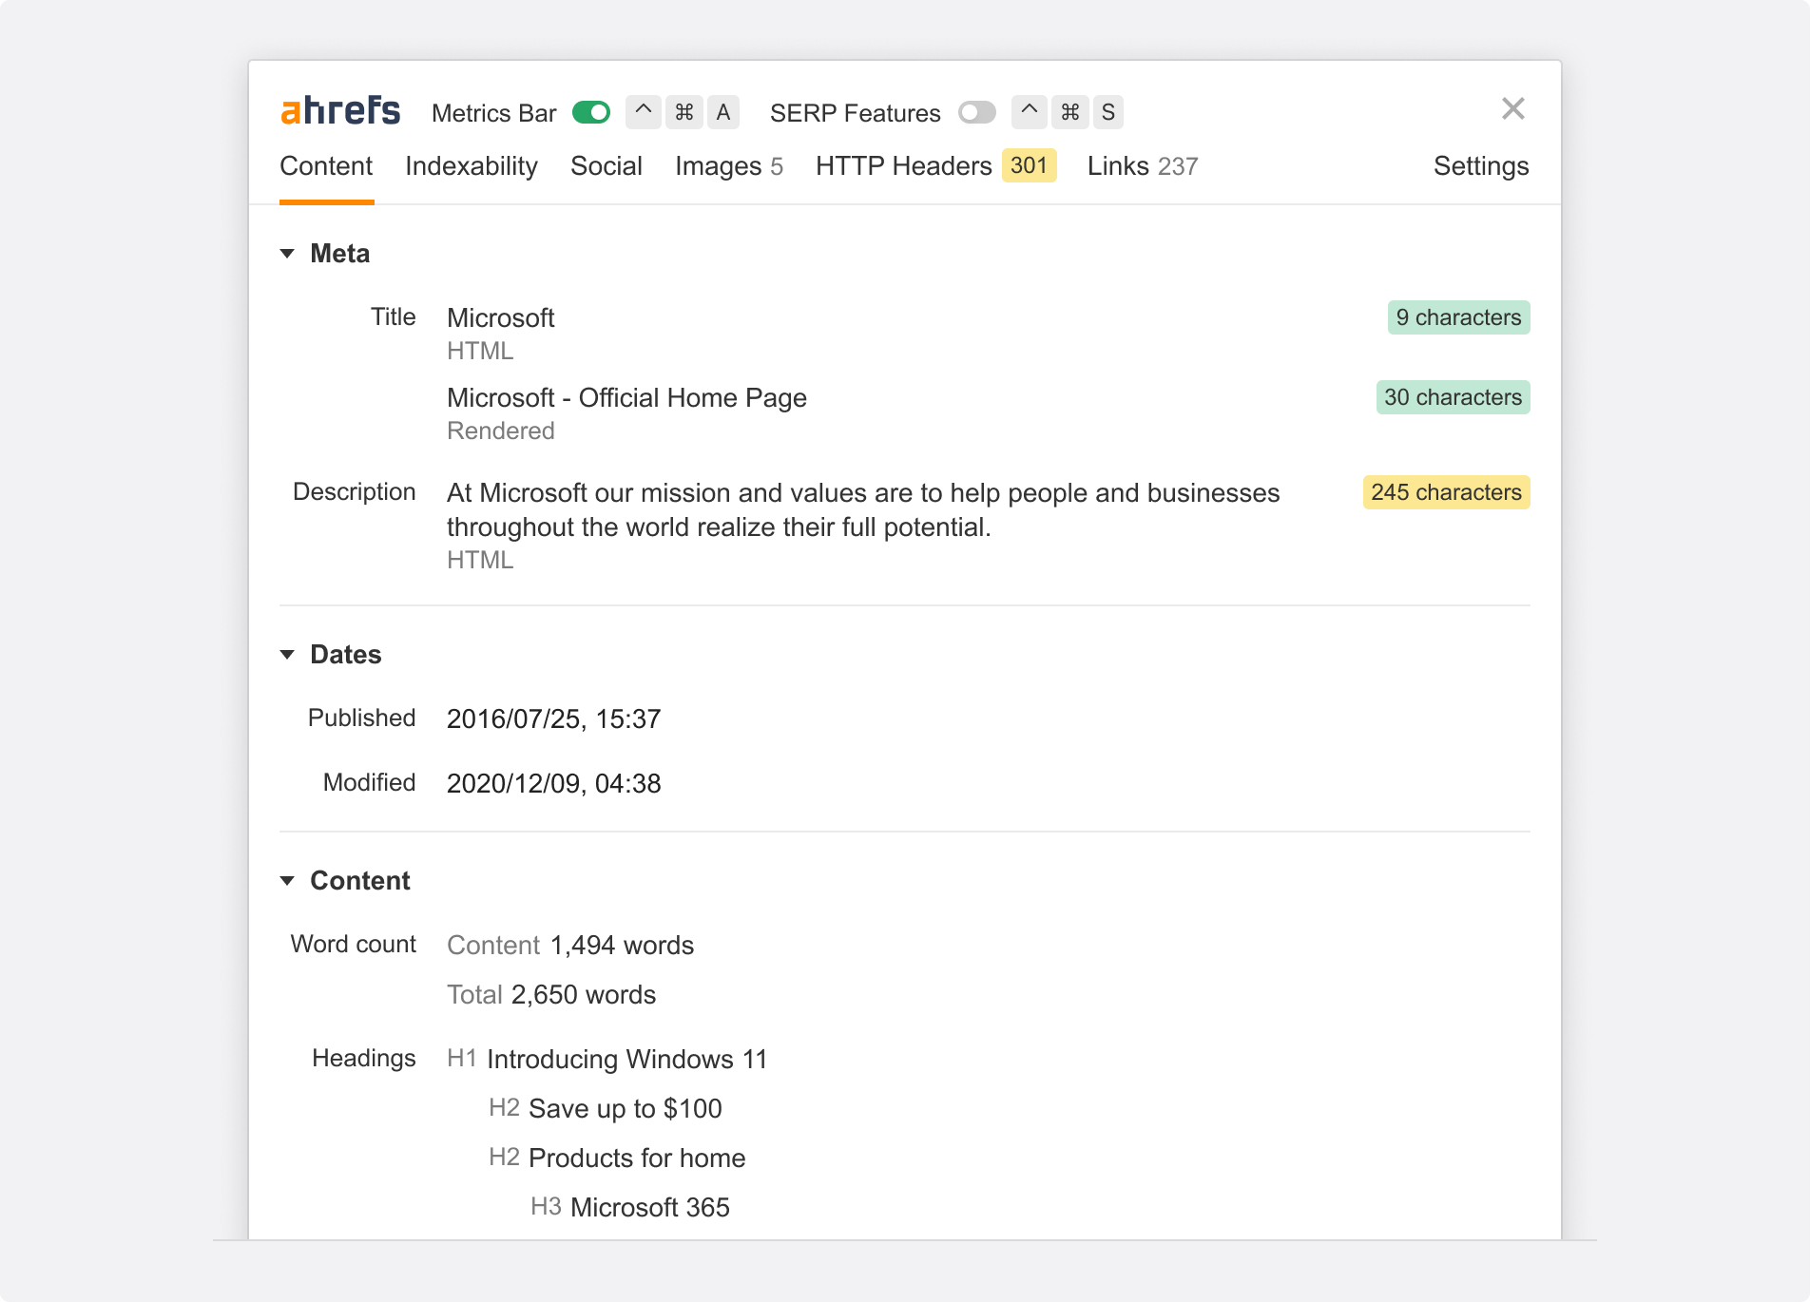The height and width of the screenshot is (1302, 1810).
Task: Click the command key icon beside Metrics Bar
Action: 684,112
